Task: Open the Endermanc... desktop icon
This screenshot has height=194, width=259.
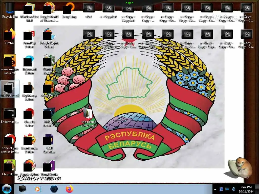Action: (x=10, y=115)
